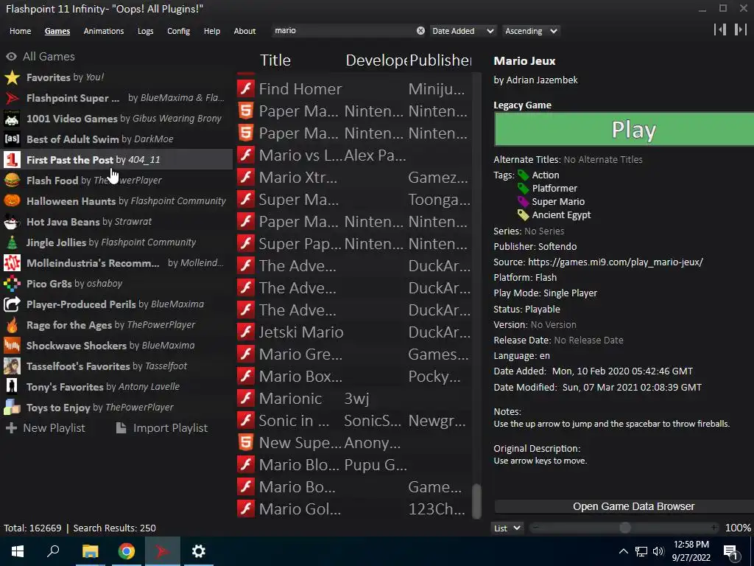Open the About tab

[x=244, y=31]
